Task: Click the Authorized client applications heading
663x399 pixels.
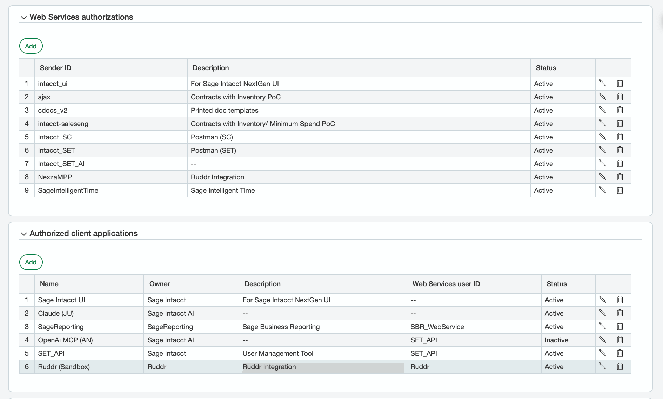Action: click(x=83, y=233)
